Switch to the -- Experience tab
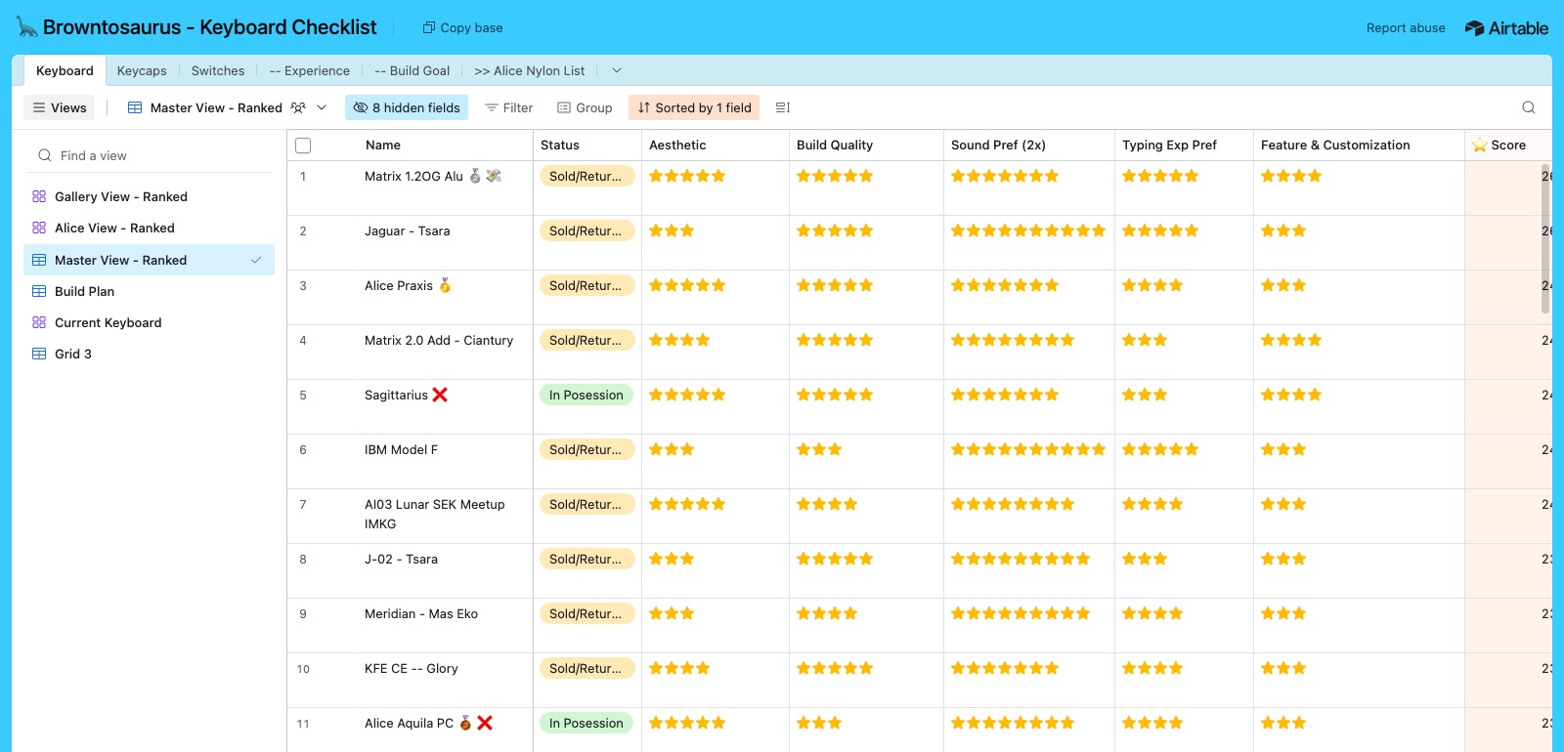Viewport: 1564px width, 752px height. pos(309,70)
